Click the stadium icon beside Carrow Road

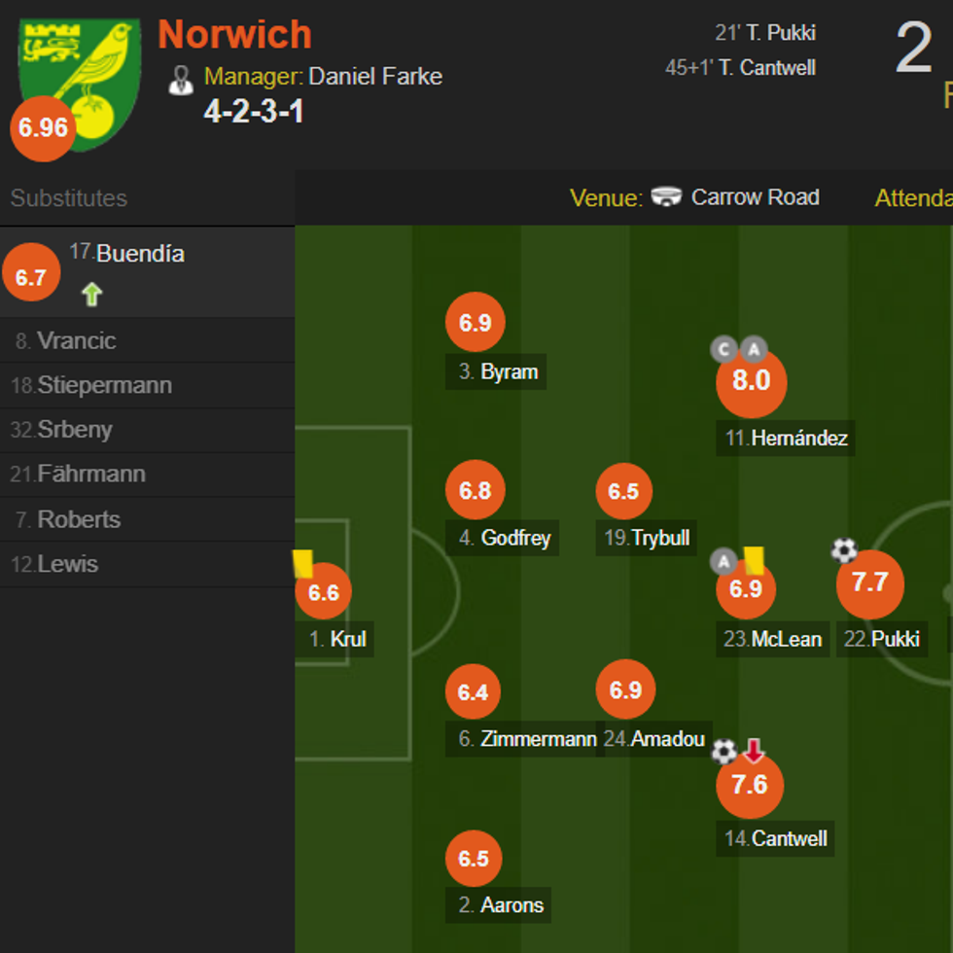pos(667,197)
